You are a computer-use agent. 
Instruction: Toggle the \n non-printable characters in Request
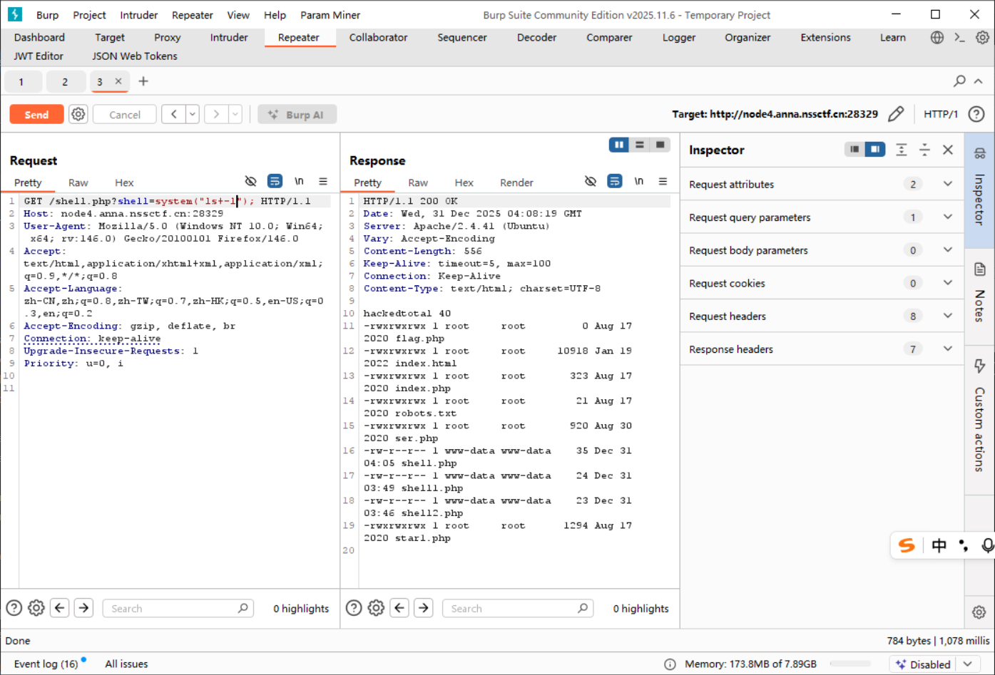(300, 182)
